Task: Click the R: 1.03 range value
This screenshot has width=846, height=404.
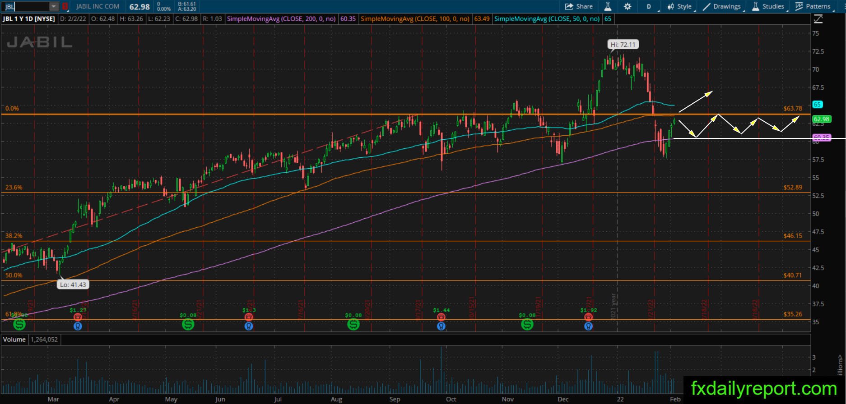Action: [x=213, y=19]
